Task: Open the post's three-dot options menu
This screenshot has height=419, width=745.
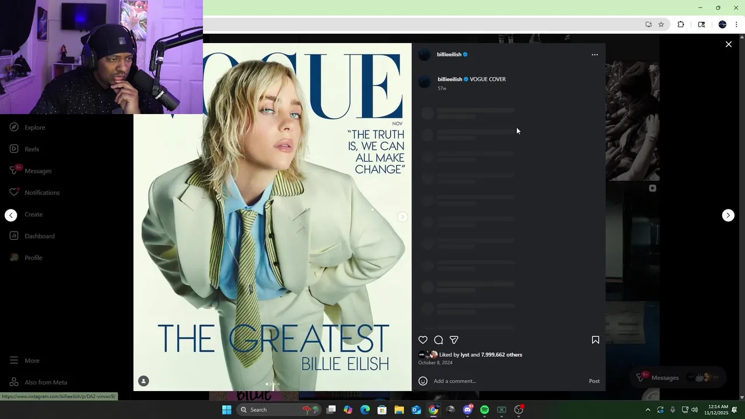Action: [594, 55]
